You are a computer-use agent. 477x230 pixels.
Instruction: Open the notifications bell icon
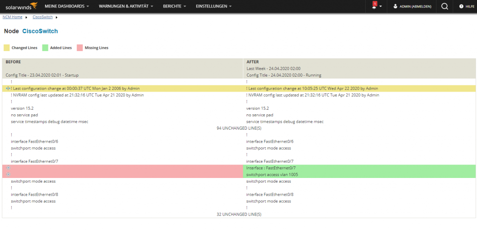pyautogui.click(x=375, y=7)
